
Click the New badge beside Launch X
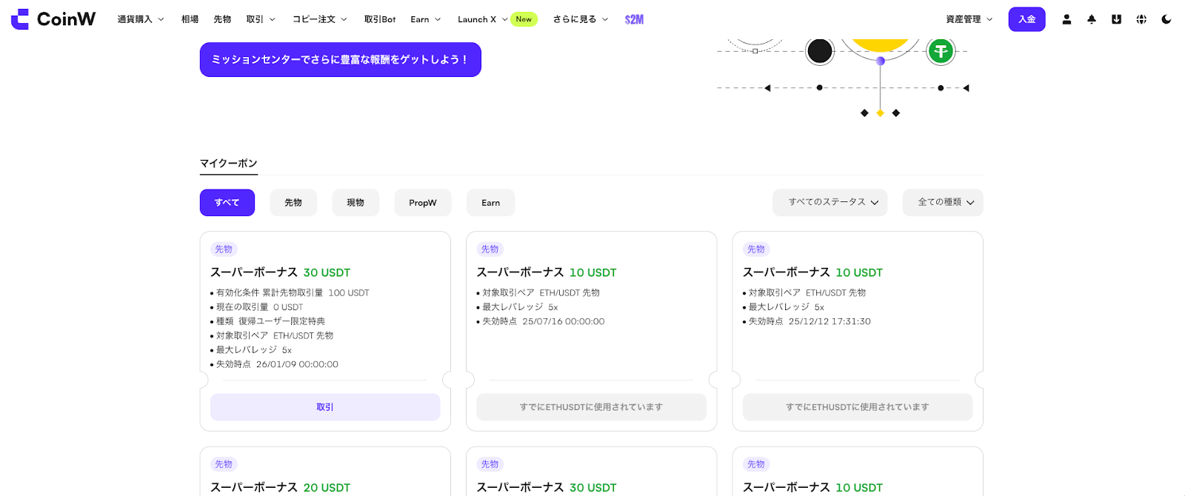coord(524,19)
